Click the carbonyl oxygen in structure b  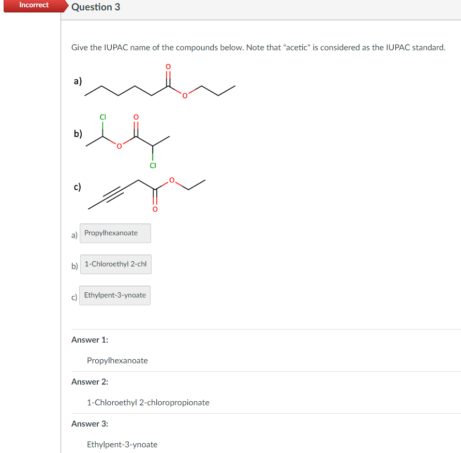[x=136, y=117]
